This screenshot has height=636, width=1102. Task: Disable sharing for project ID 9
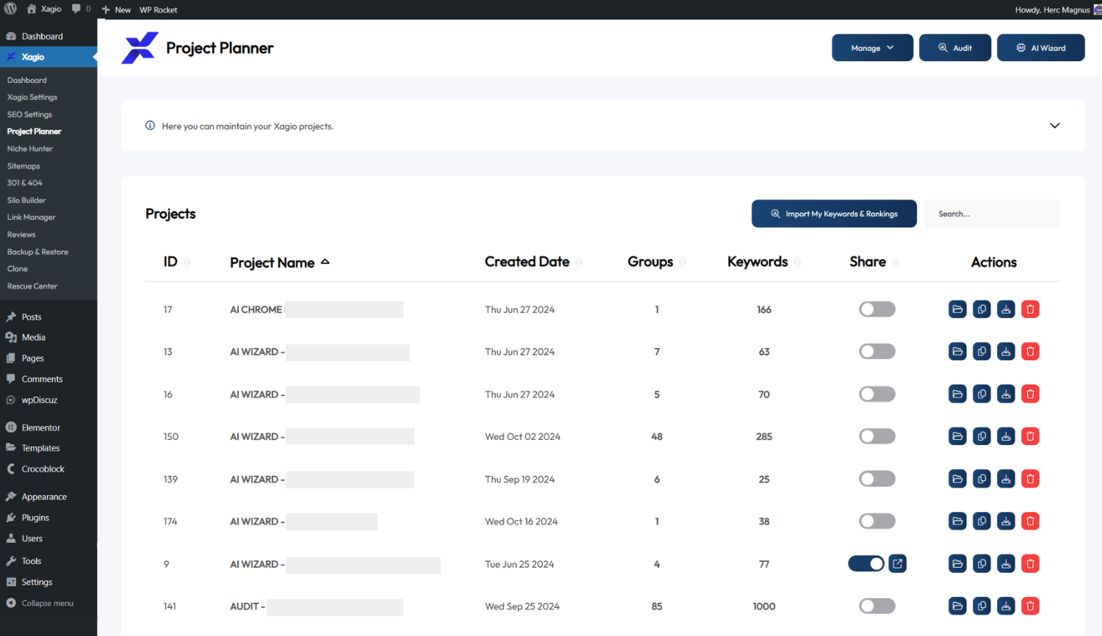(866, 563)
